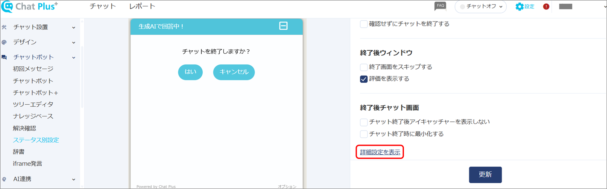Expand the AI連携 section chevron
Viewport: 607px width, 189px height.
click(x=73, y=180)
